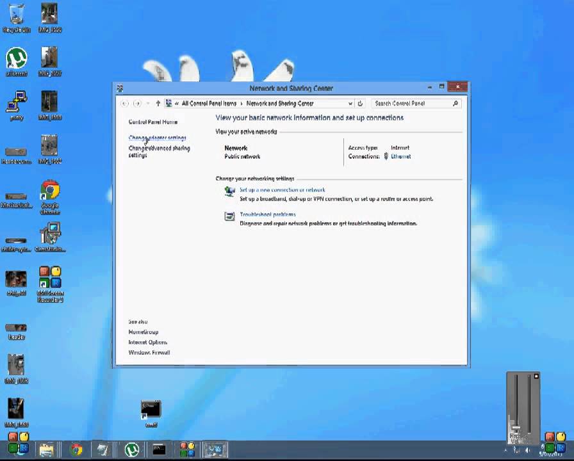Open Change adapter settings

click(x=158, y=138)
